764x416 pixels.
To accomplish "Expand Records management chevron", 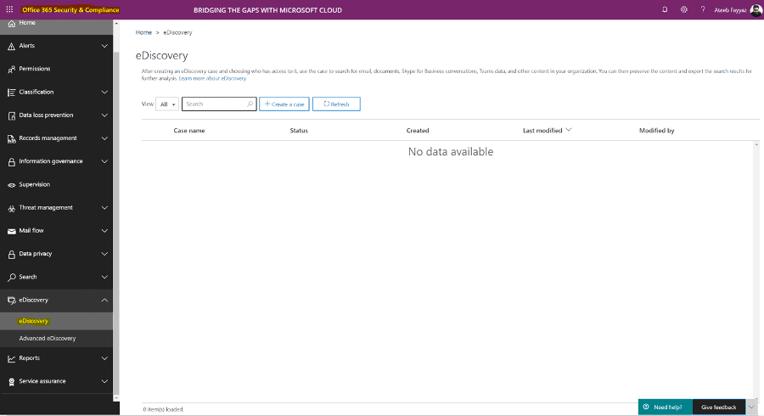I will [104, 138].
